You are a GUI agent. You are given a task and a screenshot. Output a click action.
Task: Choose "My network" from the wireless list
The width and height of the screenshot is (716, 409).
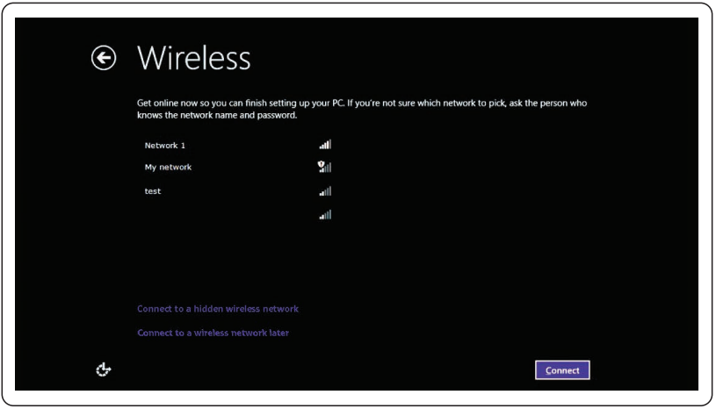[168, 168]
